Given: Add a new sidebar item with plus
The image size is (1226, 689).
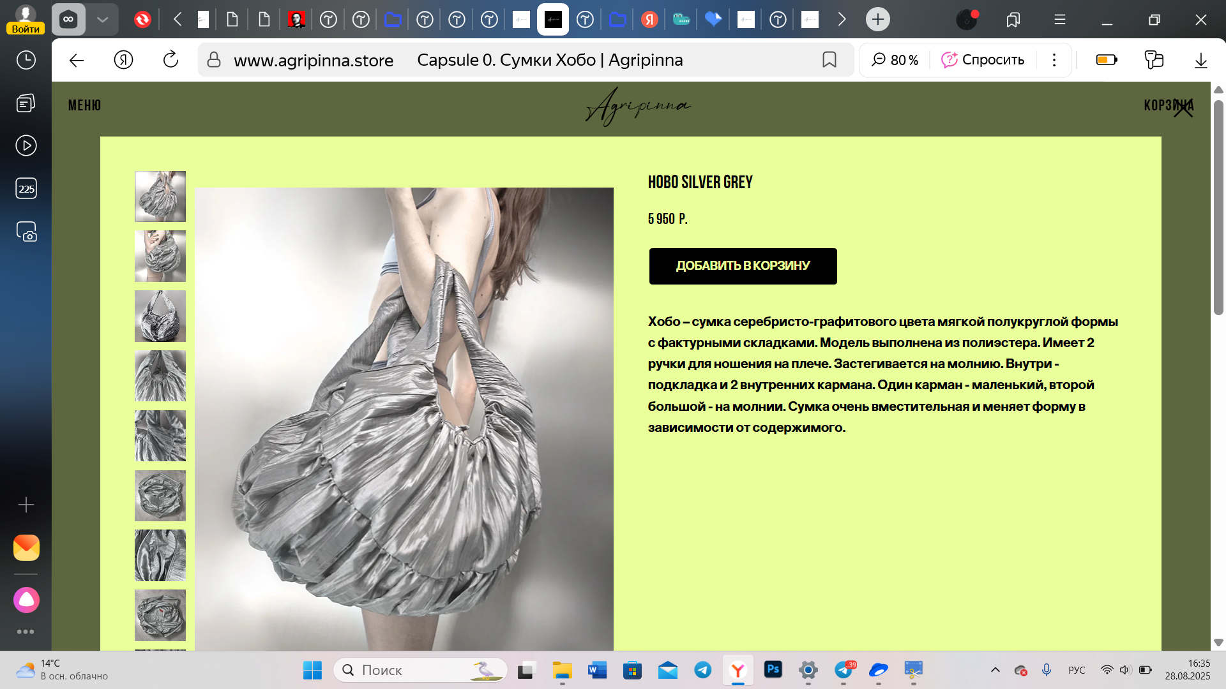Looking at the screenshot, I should click(x=26, y=505).
